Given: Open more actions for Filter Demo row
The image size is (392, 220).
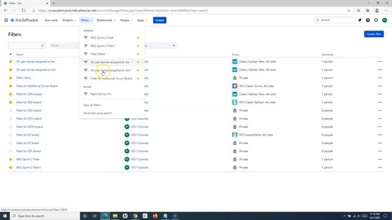Looking at the screenshot, I should point(380,78).
